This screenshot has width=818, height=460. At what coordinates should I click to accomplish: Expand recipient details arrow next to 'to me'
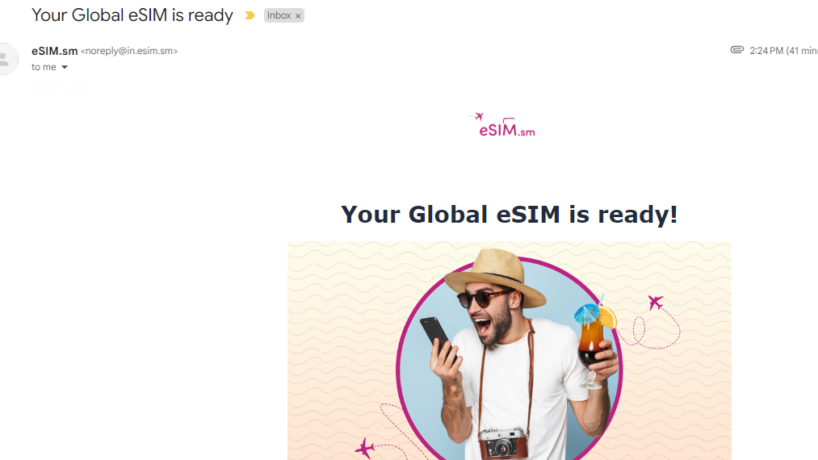click(x=65, y=67)
